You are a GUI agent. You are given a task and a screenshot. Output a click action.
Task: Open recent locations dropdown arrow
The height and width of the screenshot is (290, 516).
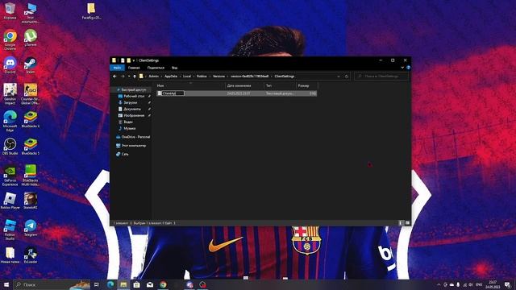pyautogui.click(x=129, y=77)
